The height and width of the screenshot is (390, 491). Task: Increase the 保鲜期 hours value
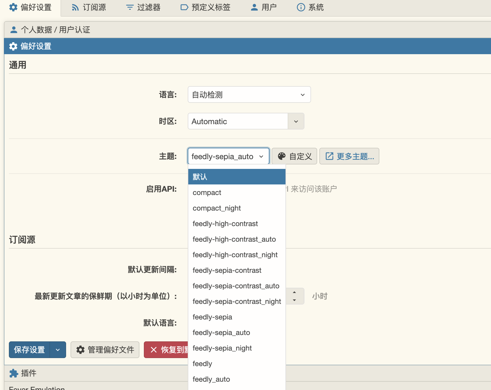pos(294,292)
